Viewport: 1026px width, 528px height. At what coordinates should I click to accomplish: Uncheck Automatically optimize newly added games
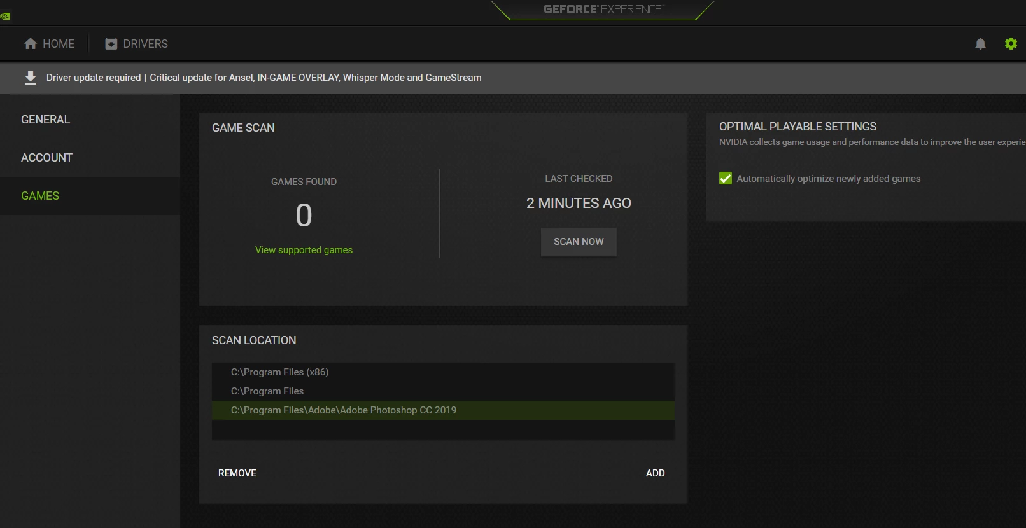(726, 178)
